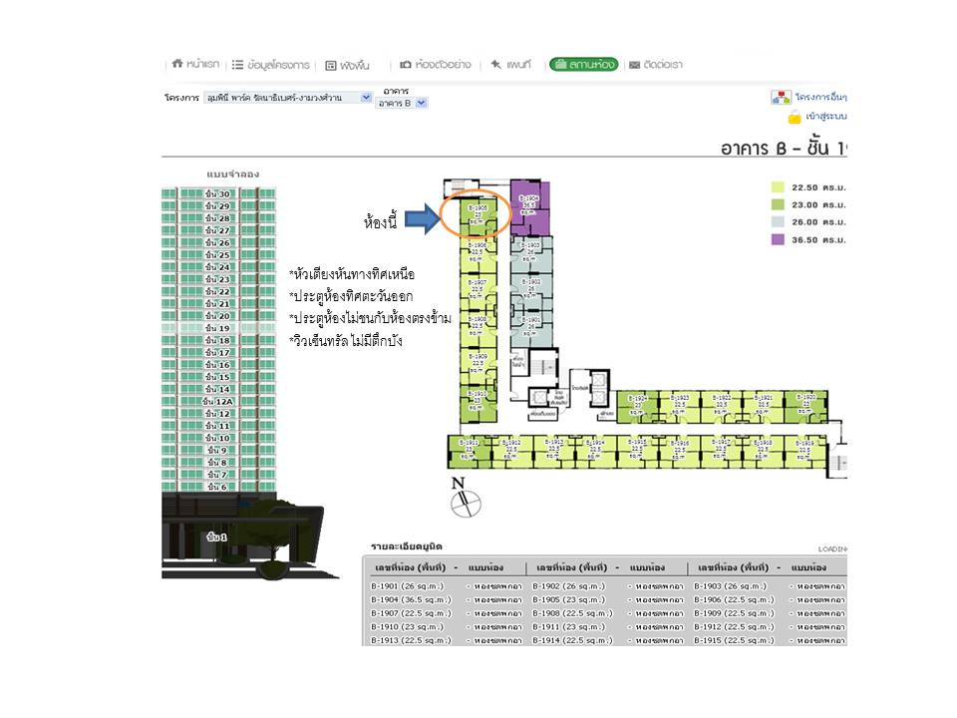Click the purple 36.50 sq.m. legend swatch
Image resolution: width=957 pixels, height=718 pixels.
pyautogui.click(x=778, y=240)
